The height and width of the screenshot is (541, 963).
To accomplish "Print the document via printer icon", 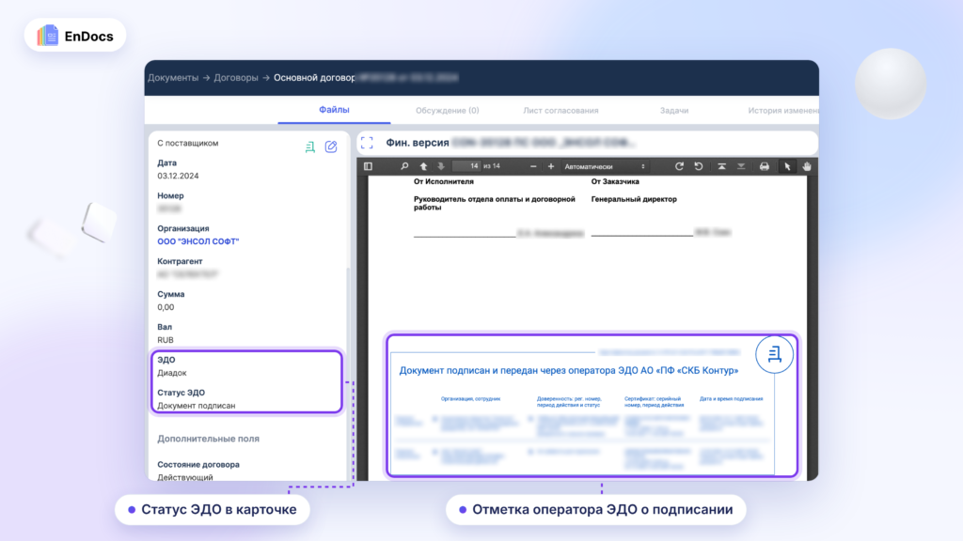I will coord(764,166).
